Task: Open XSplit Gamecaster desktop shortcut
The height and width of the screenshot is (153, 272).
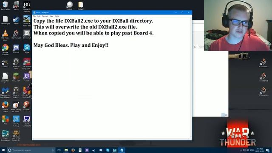Action: [x=27, y=121]
